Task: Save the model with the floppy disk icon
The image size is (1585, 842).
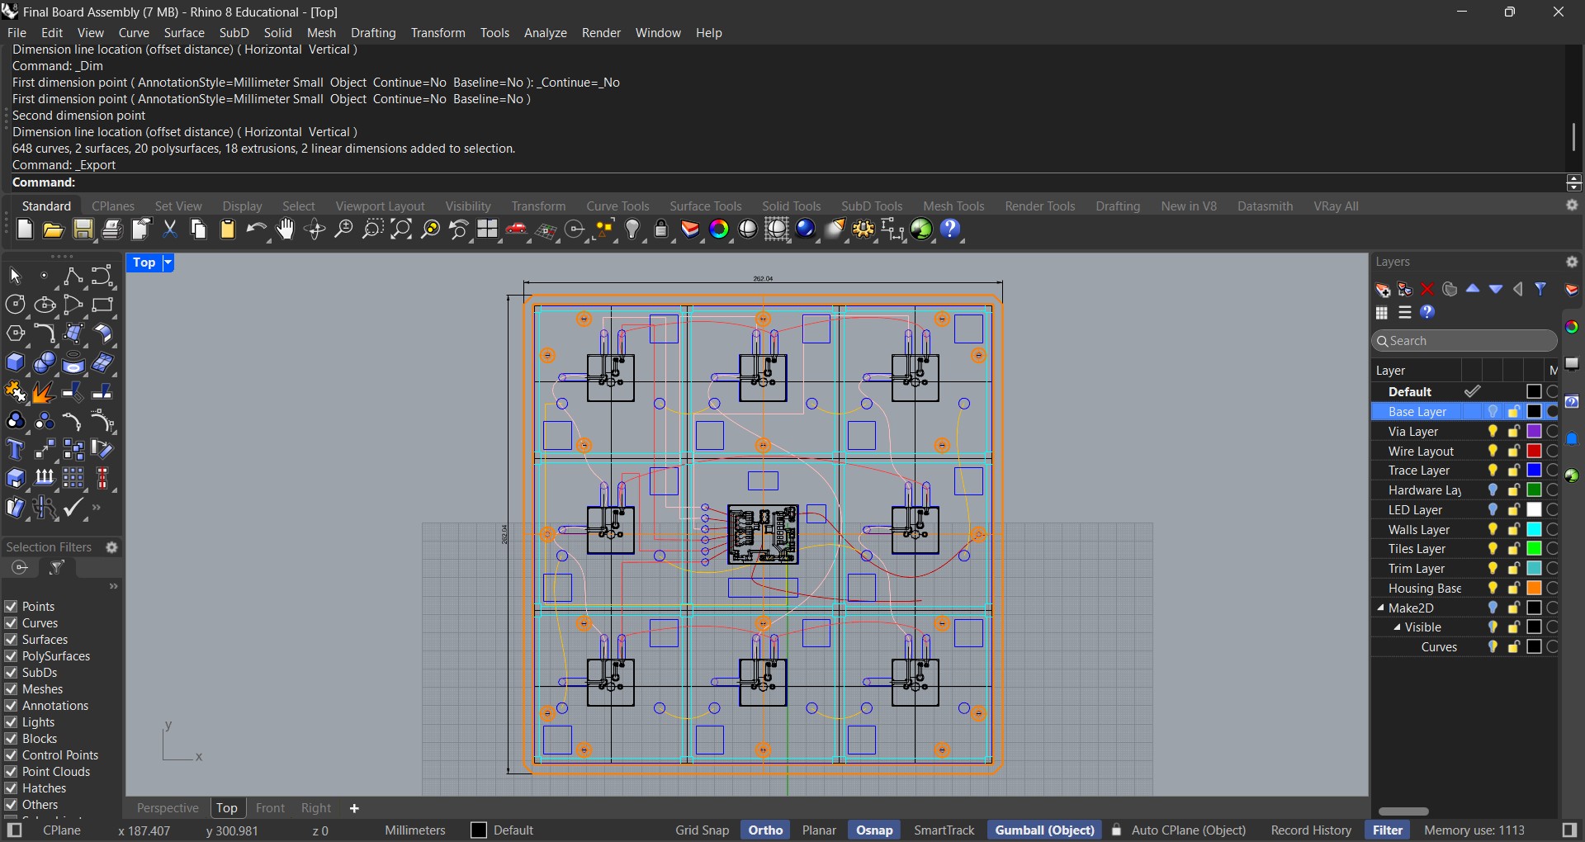Action: point(83,229)
